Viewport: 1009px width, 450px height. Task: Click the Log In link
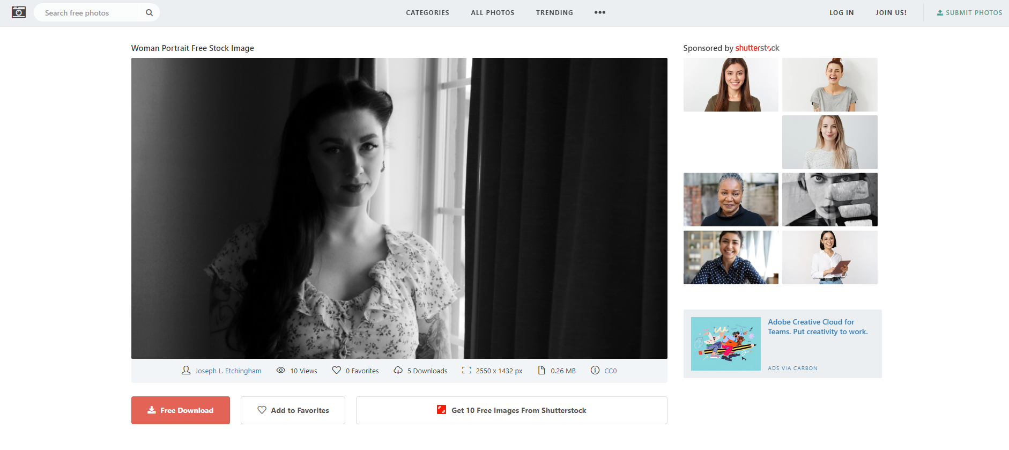pyautogui.click(x=841, y=13)
